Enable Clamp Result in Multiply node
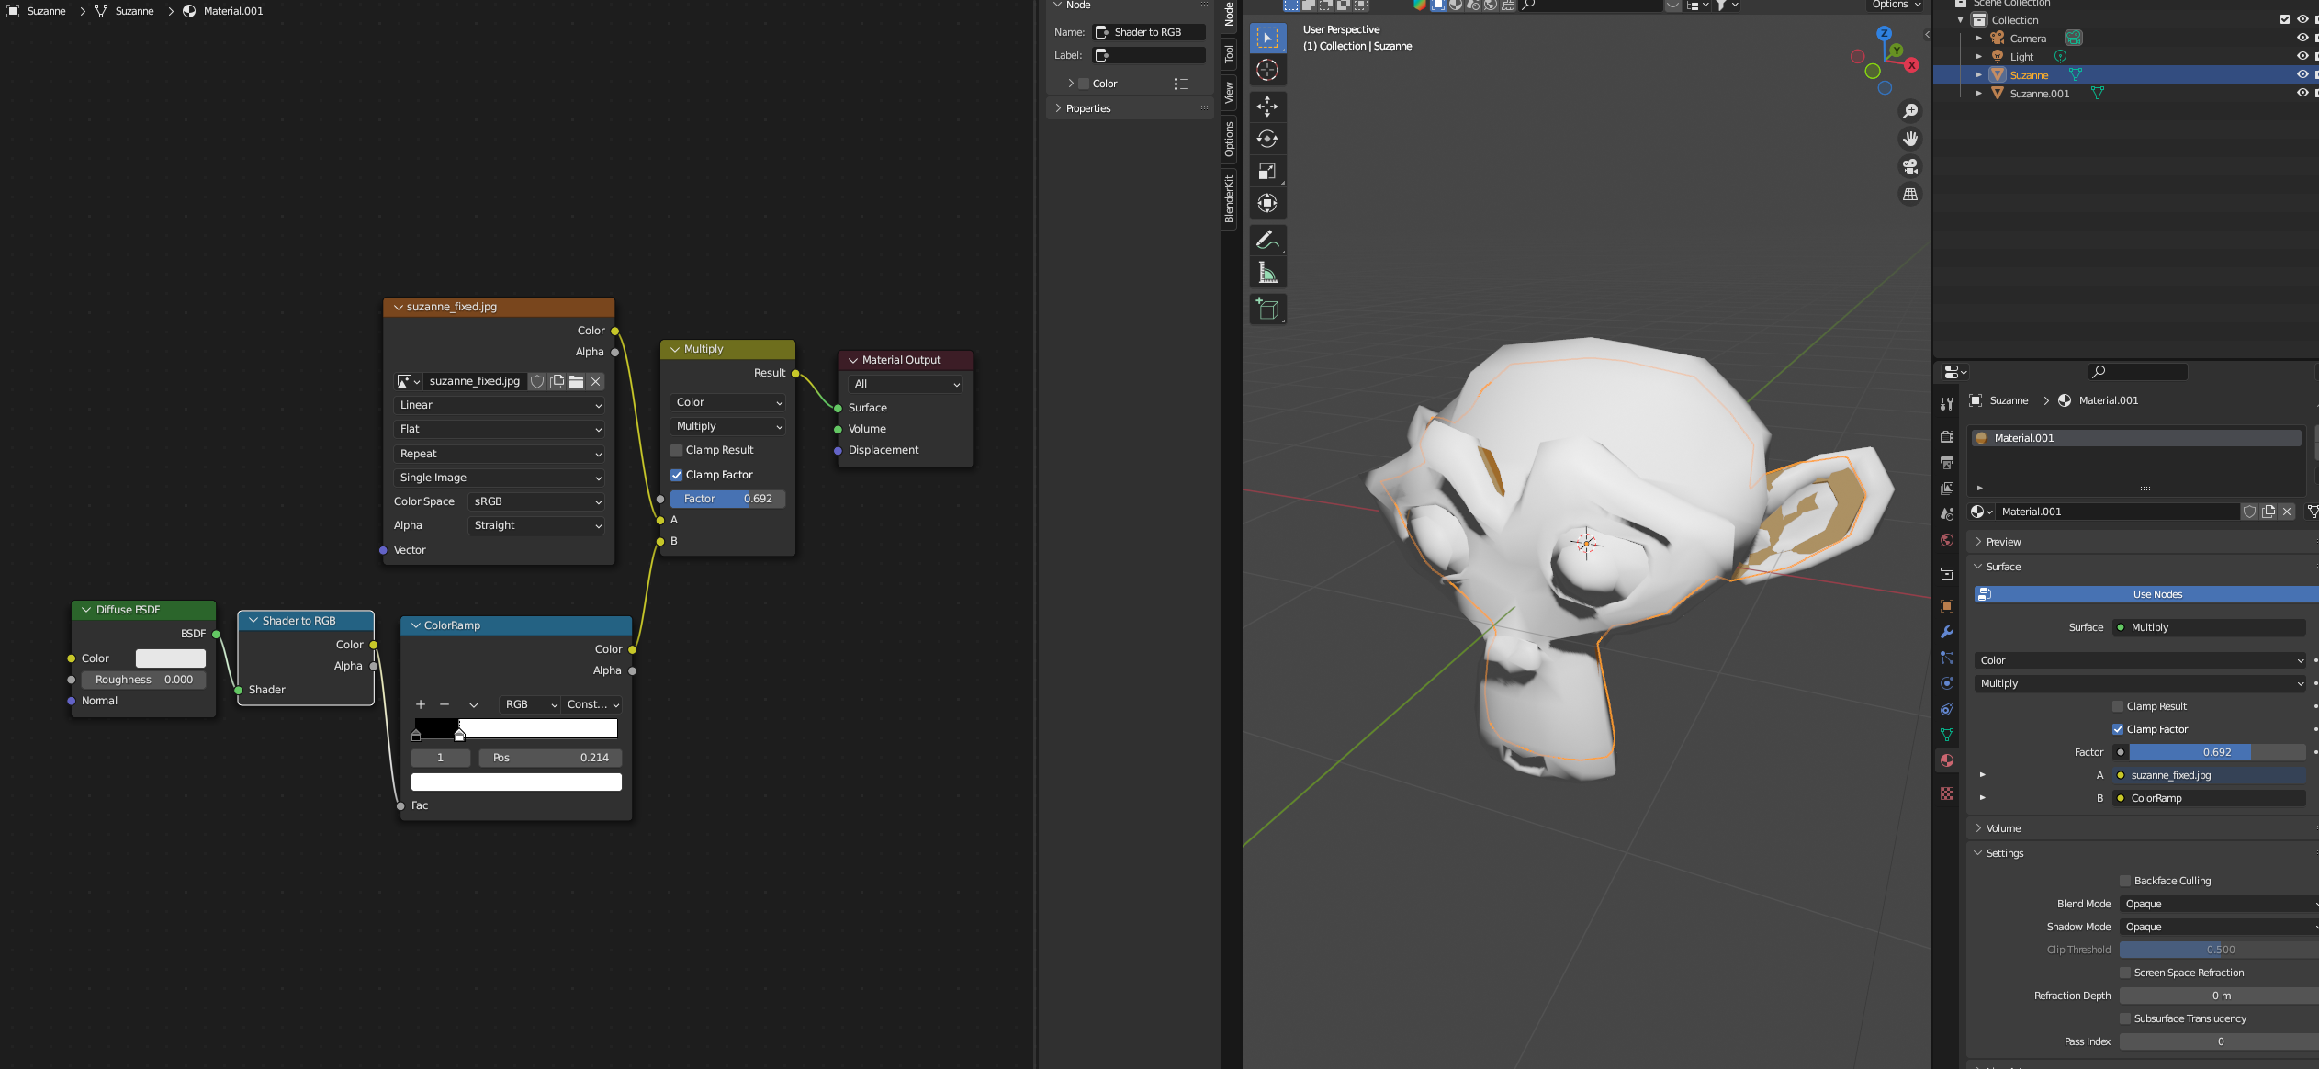 click(x=677, y=450)
